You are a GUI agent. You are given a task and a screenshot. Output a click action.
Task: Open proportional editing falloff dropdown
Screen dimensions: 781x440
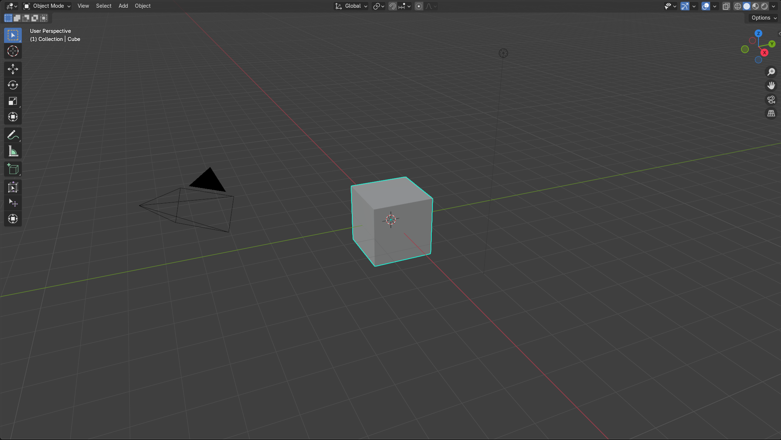coord(431,6)
